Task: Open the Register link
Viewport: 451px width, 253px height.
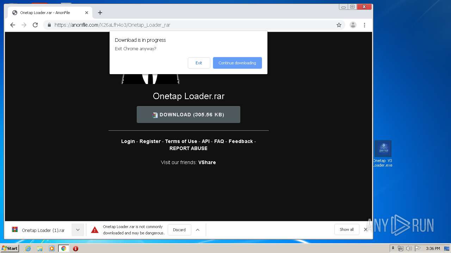Action: [x=150, y=141]
